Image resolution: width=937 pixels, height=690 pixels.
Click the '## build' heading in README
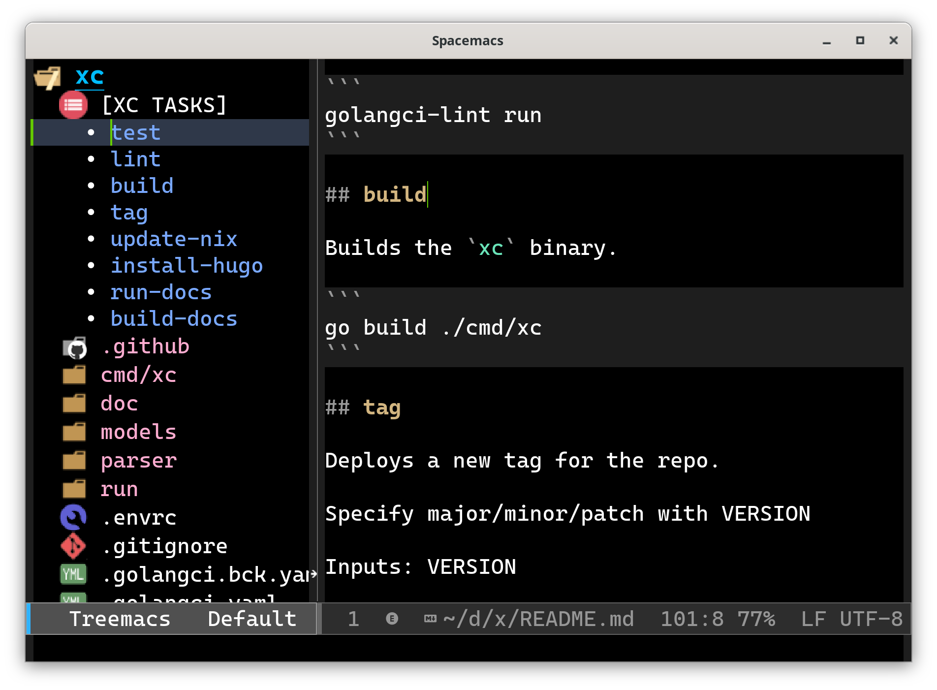(376, 194)
